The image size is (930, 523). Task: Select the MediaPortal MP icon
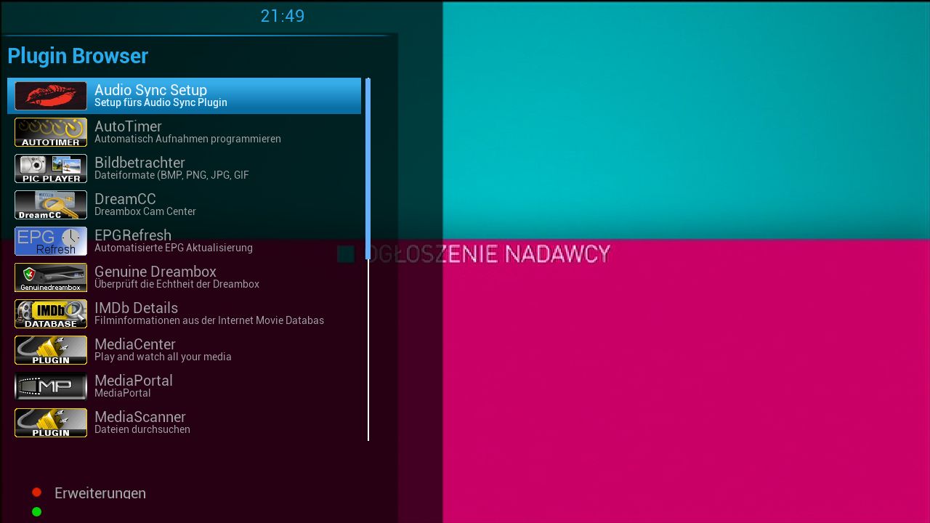point(51,386)
